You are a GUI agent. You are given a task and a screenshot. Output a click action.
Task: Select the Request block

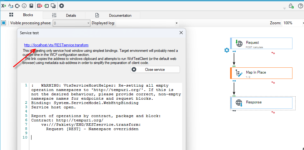[x=261, y=43]
